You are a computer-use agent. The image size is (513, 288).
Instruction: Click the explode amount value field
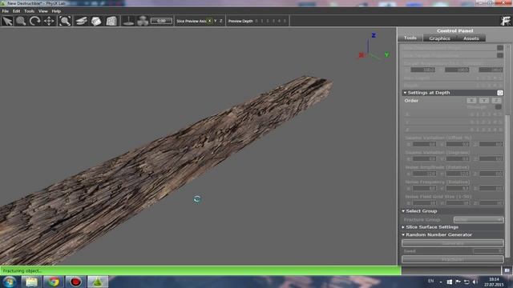pyautogui.click(x=161, y=21)
